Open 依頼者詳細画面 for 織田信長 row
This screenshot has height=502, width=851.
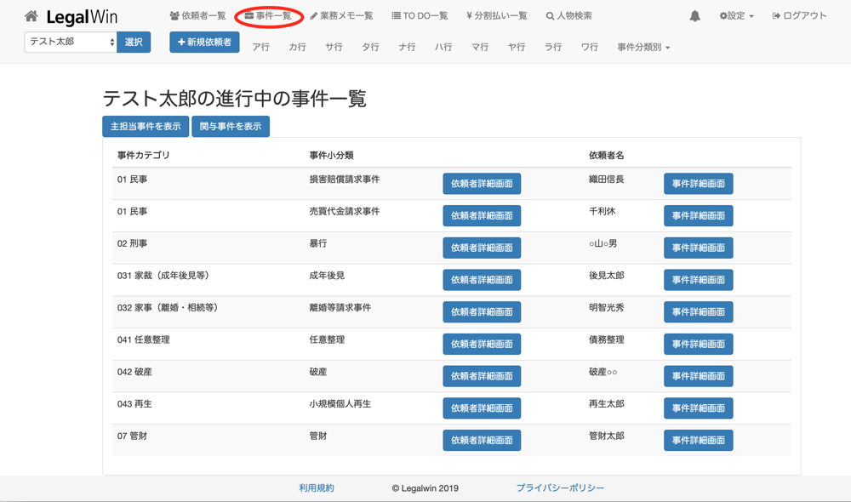(482, 184)
